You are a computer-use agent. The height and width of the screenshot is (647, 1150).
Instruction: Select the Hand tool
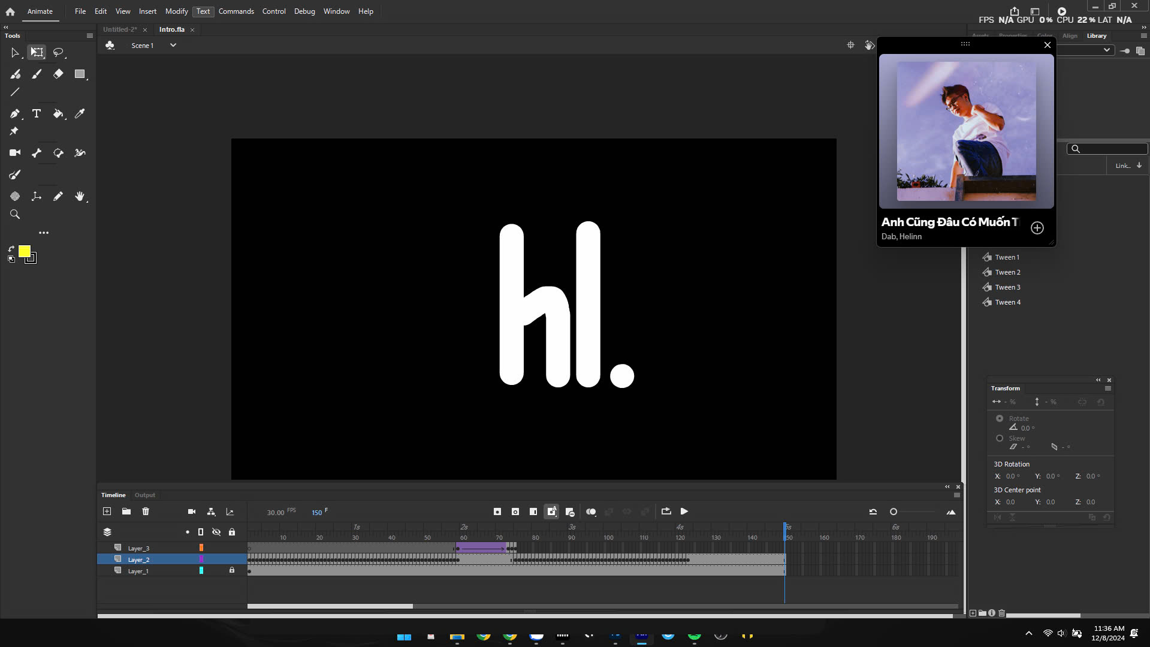click(80, 197)
